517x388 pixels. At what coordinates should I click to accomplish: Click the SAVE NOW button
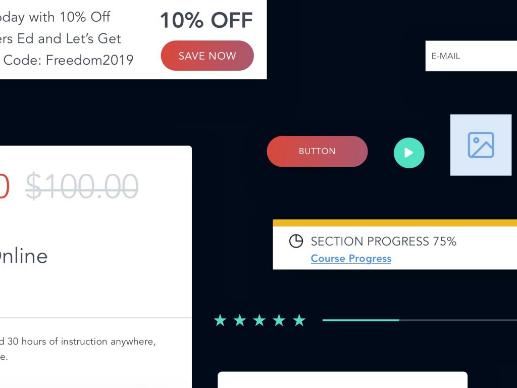[x=208, y=56]
